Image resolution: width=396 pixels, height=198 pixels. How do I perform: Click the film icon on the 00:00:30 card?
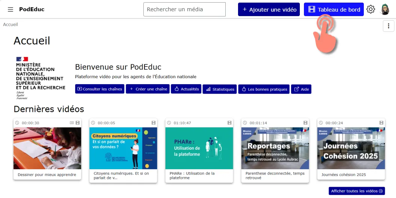(77, 123)
